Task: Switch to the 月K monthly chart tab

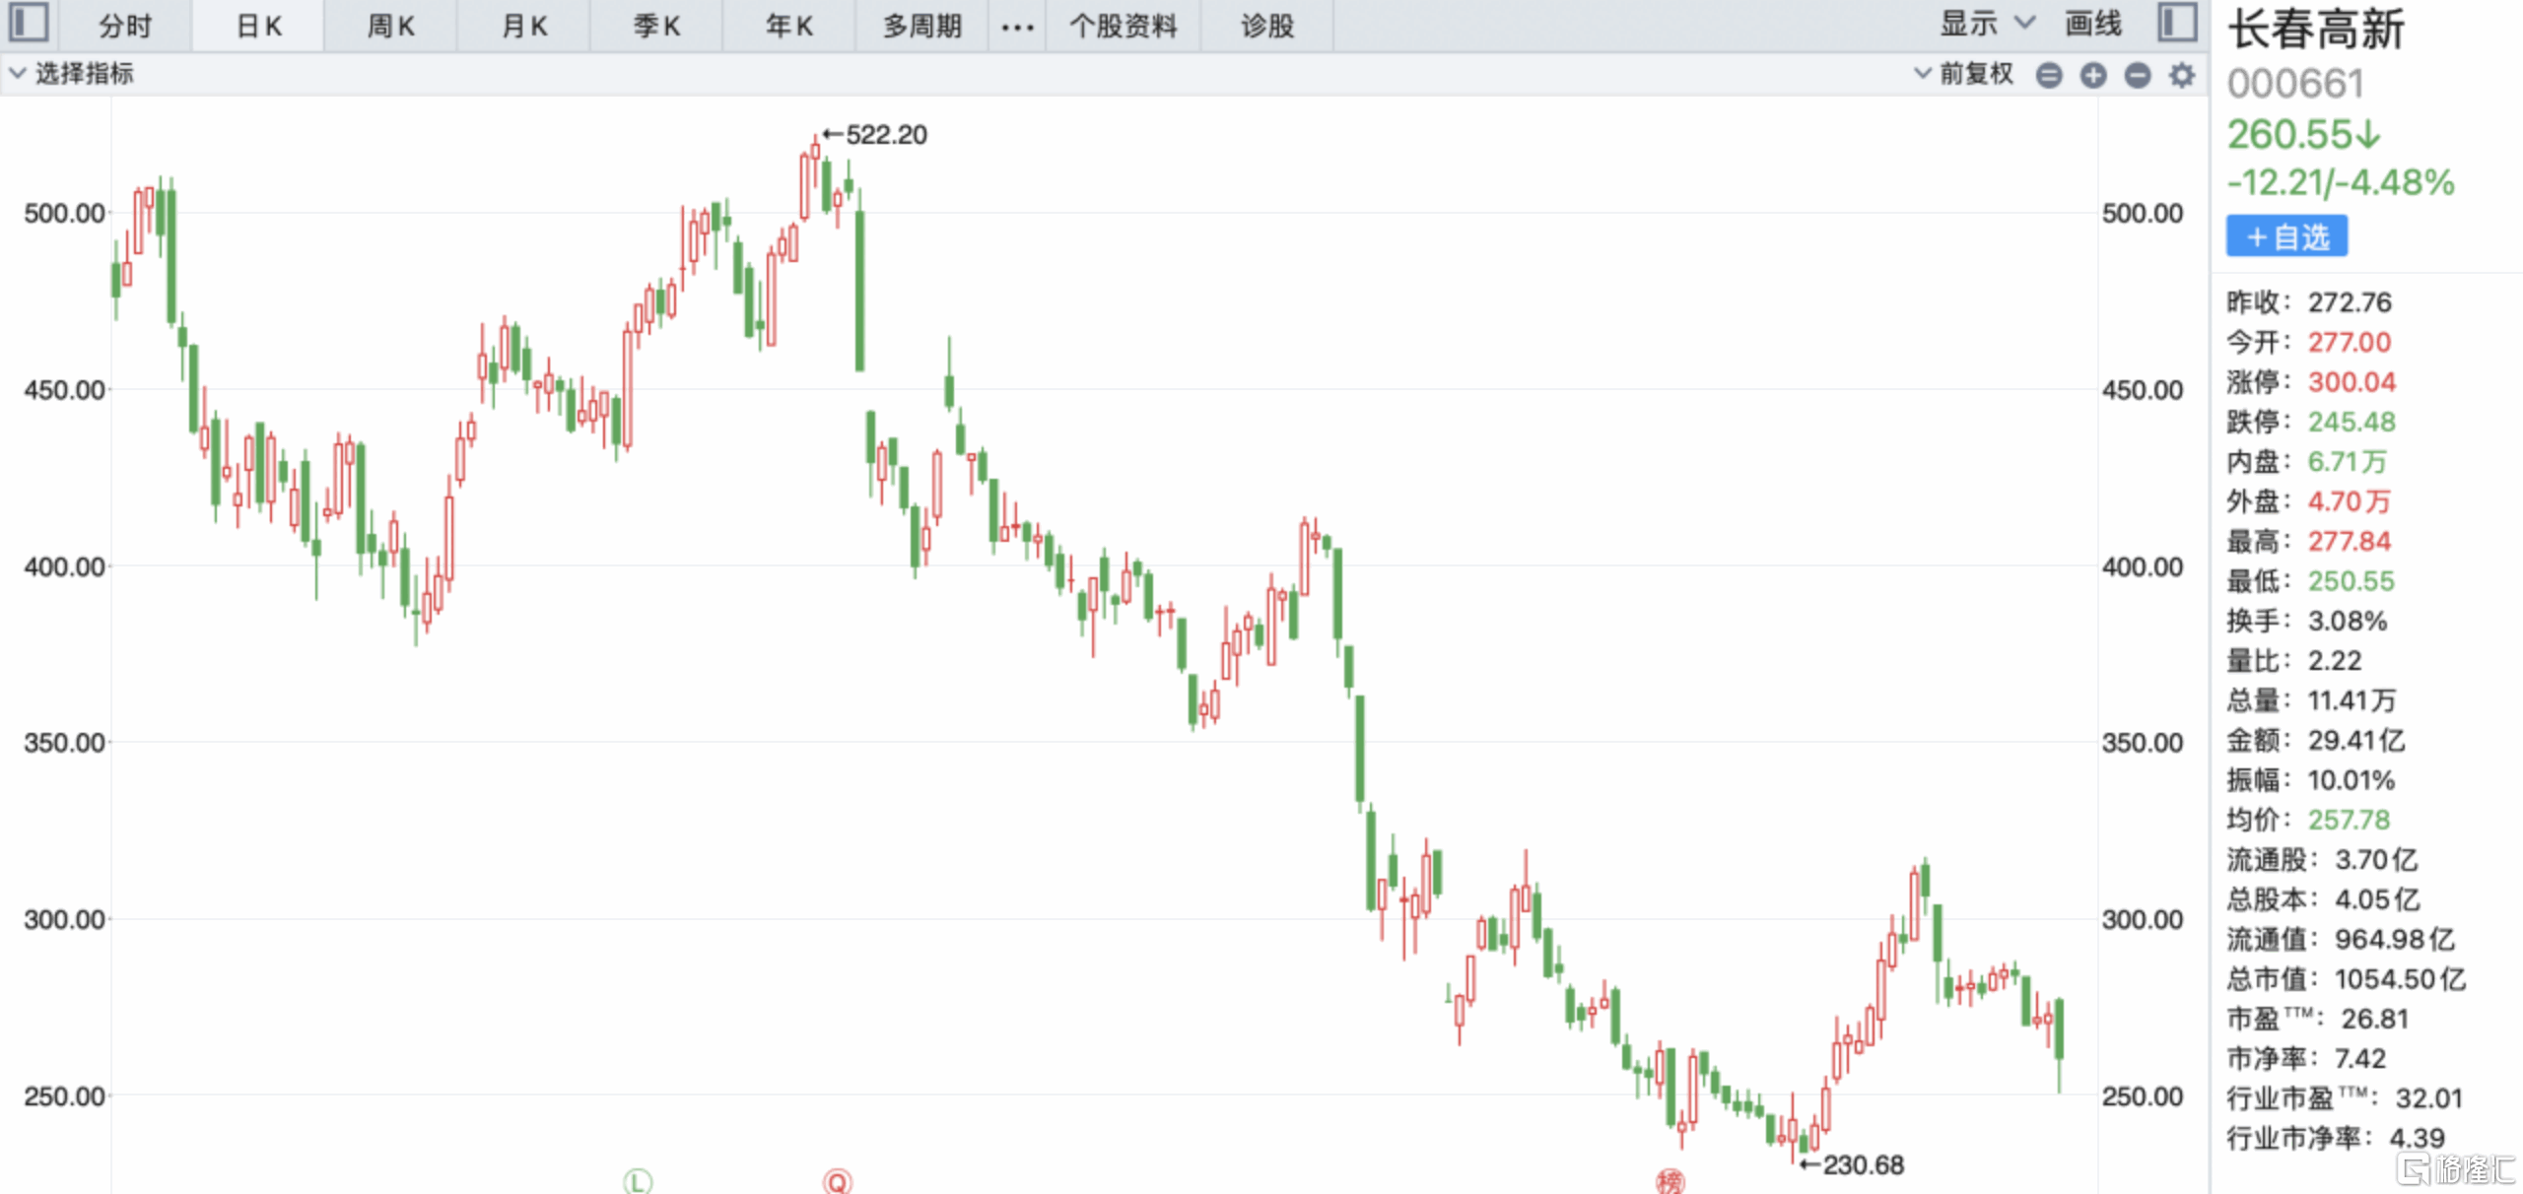Action: click(523, 26)
